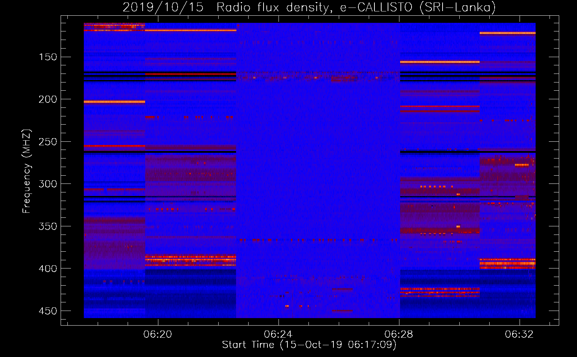Click the 06:28 time tick label

point(399,334)
